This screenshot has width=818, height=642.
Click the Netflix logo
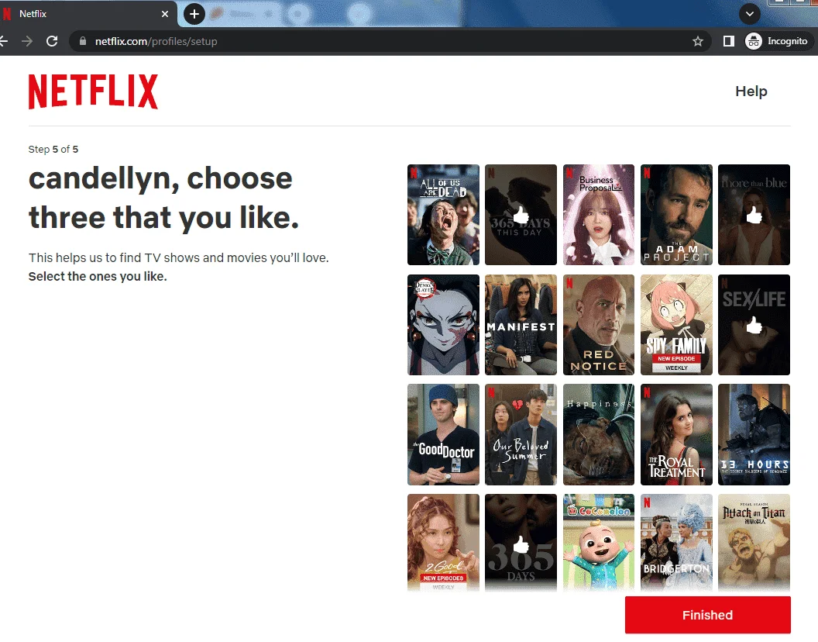coord(93,91)
